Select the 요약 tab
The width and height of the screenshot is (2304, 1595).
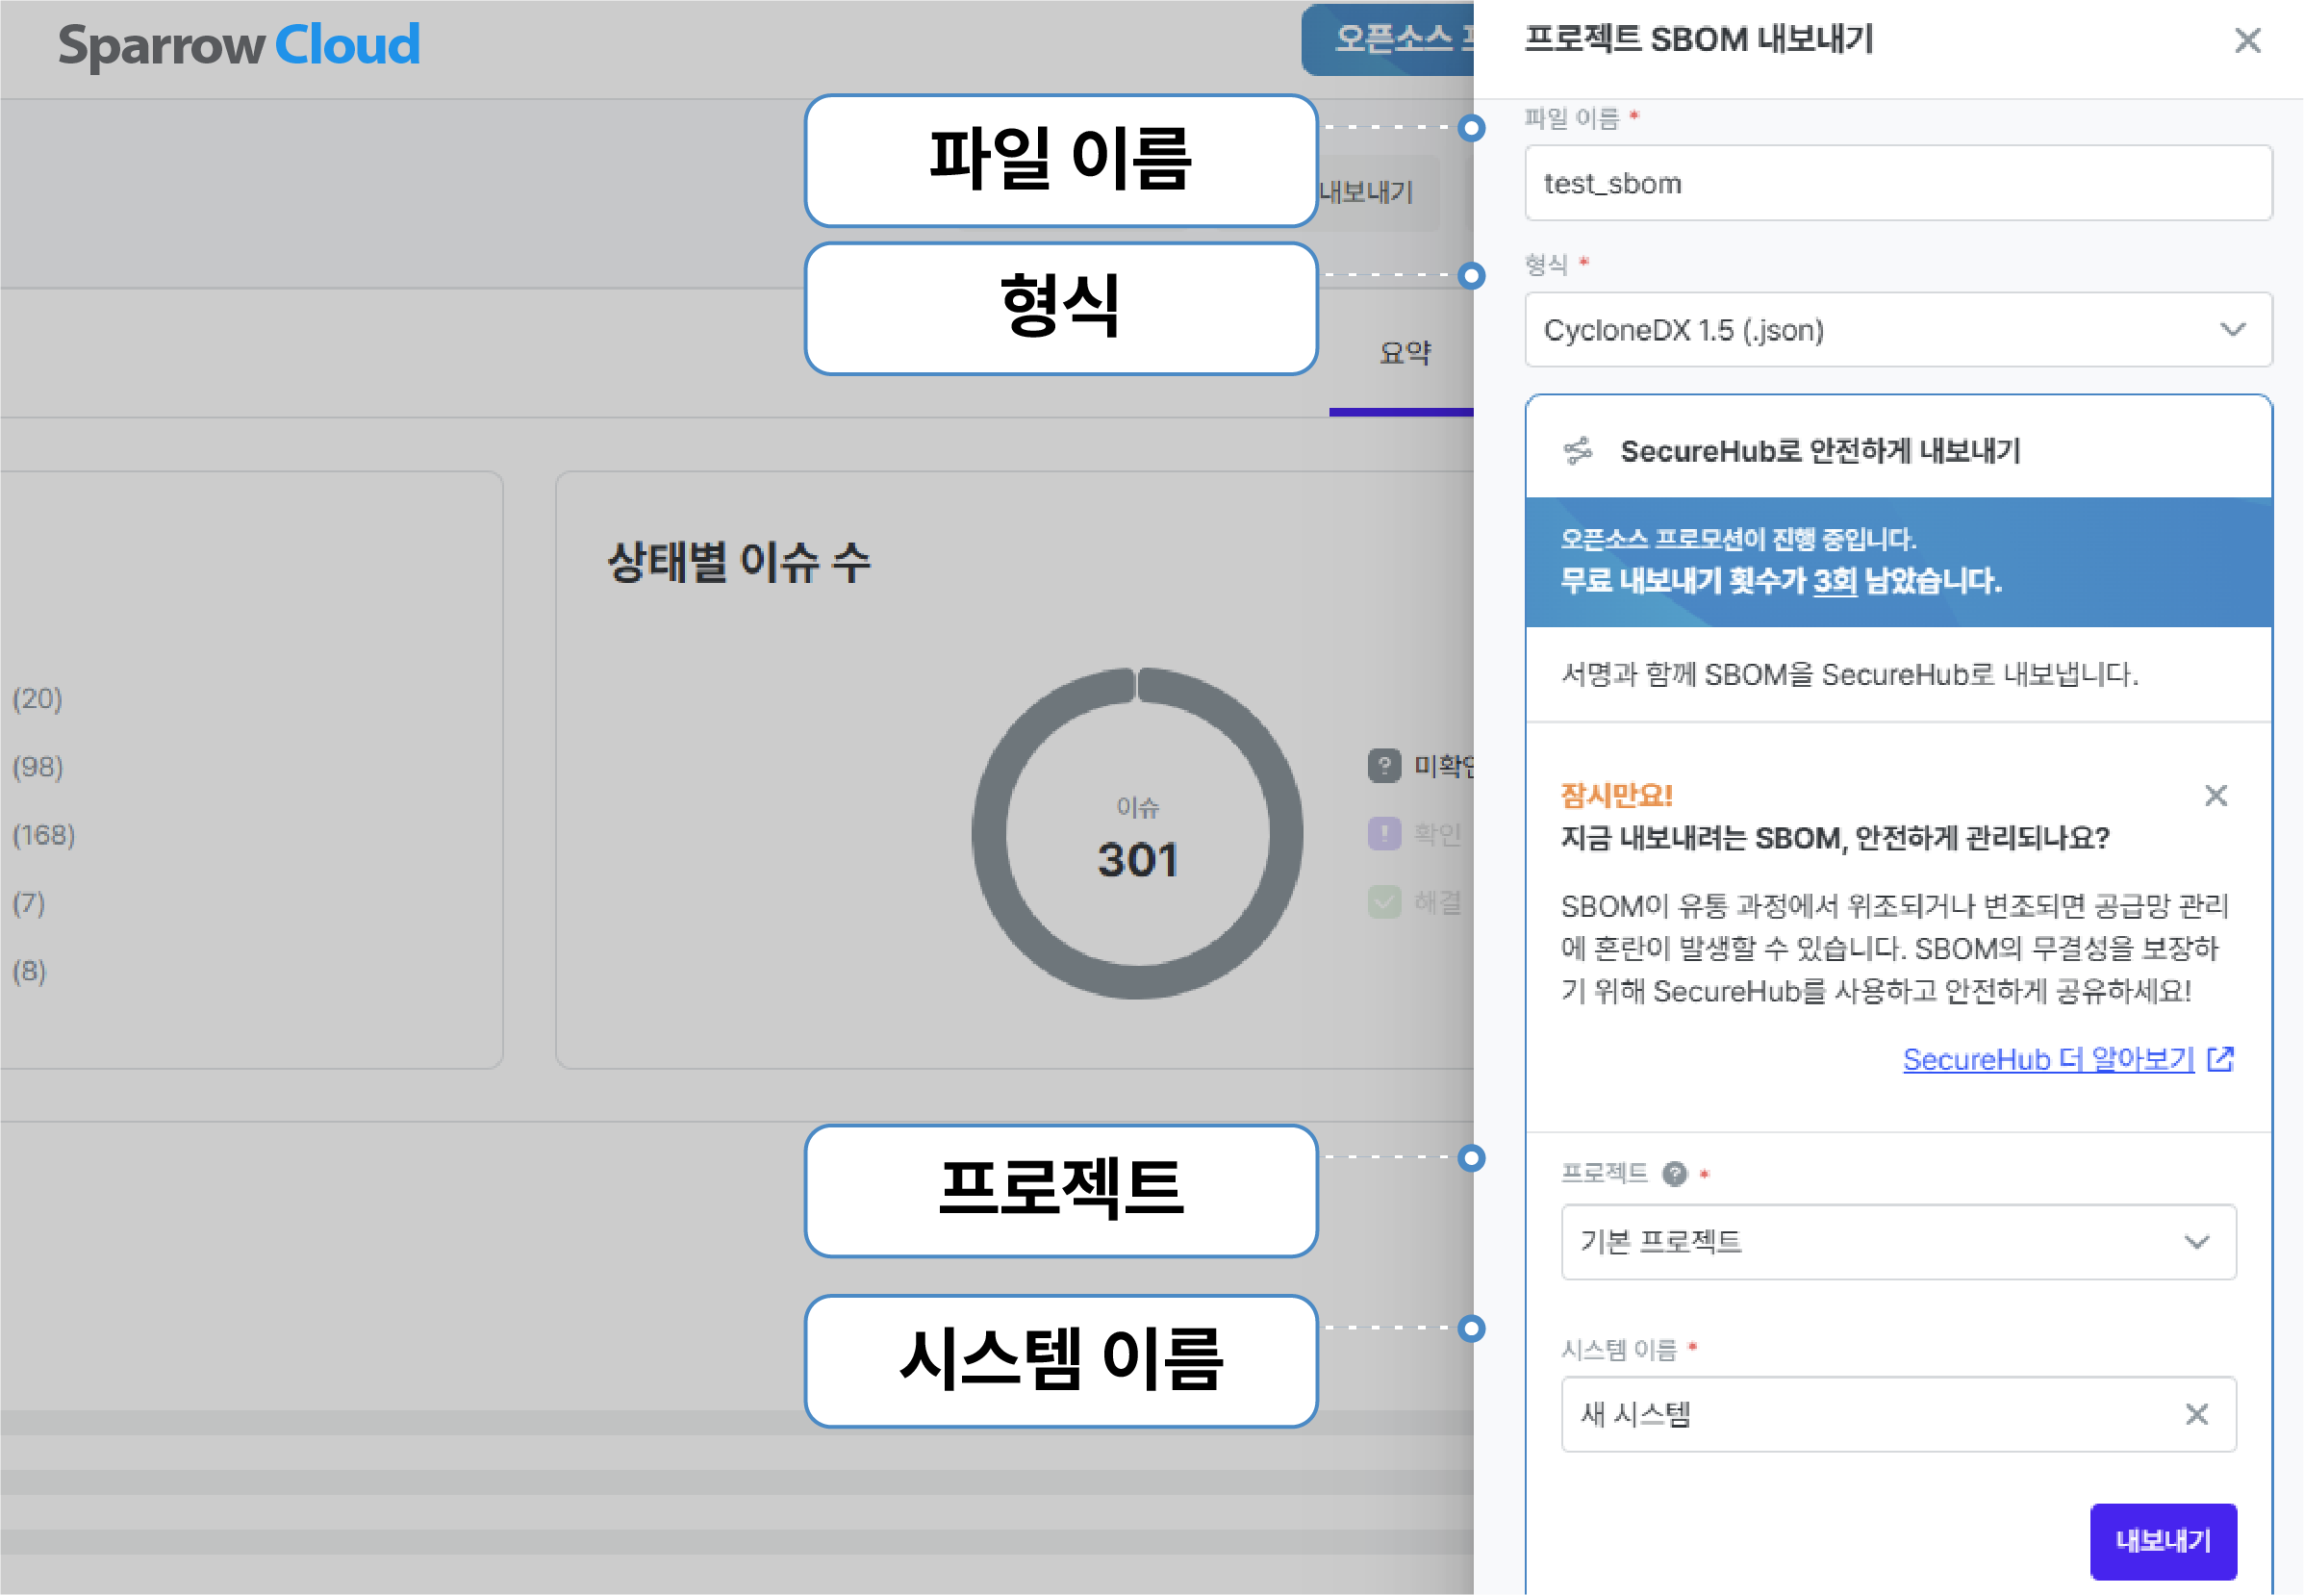(1404, 353)
